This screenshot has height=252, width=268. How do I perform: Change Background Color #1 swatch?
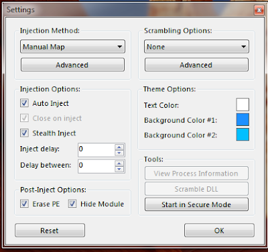point(243,119)
